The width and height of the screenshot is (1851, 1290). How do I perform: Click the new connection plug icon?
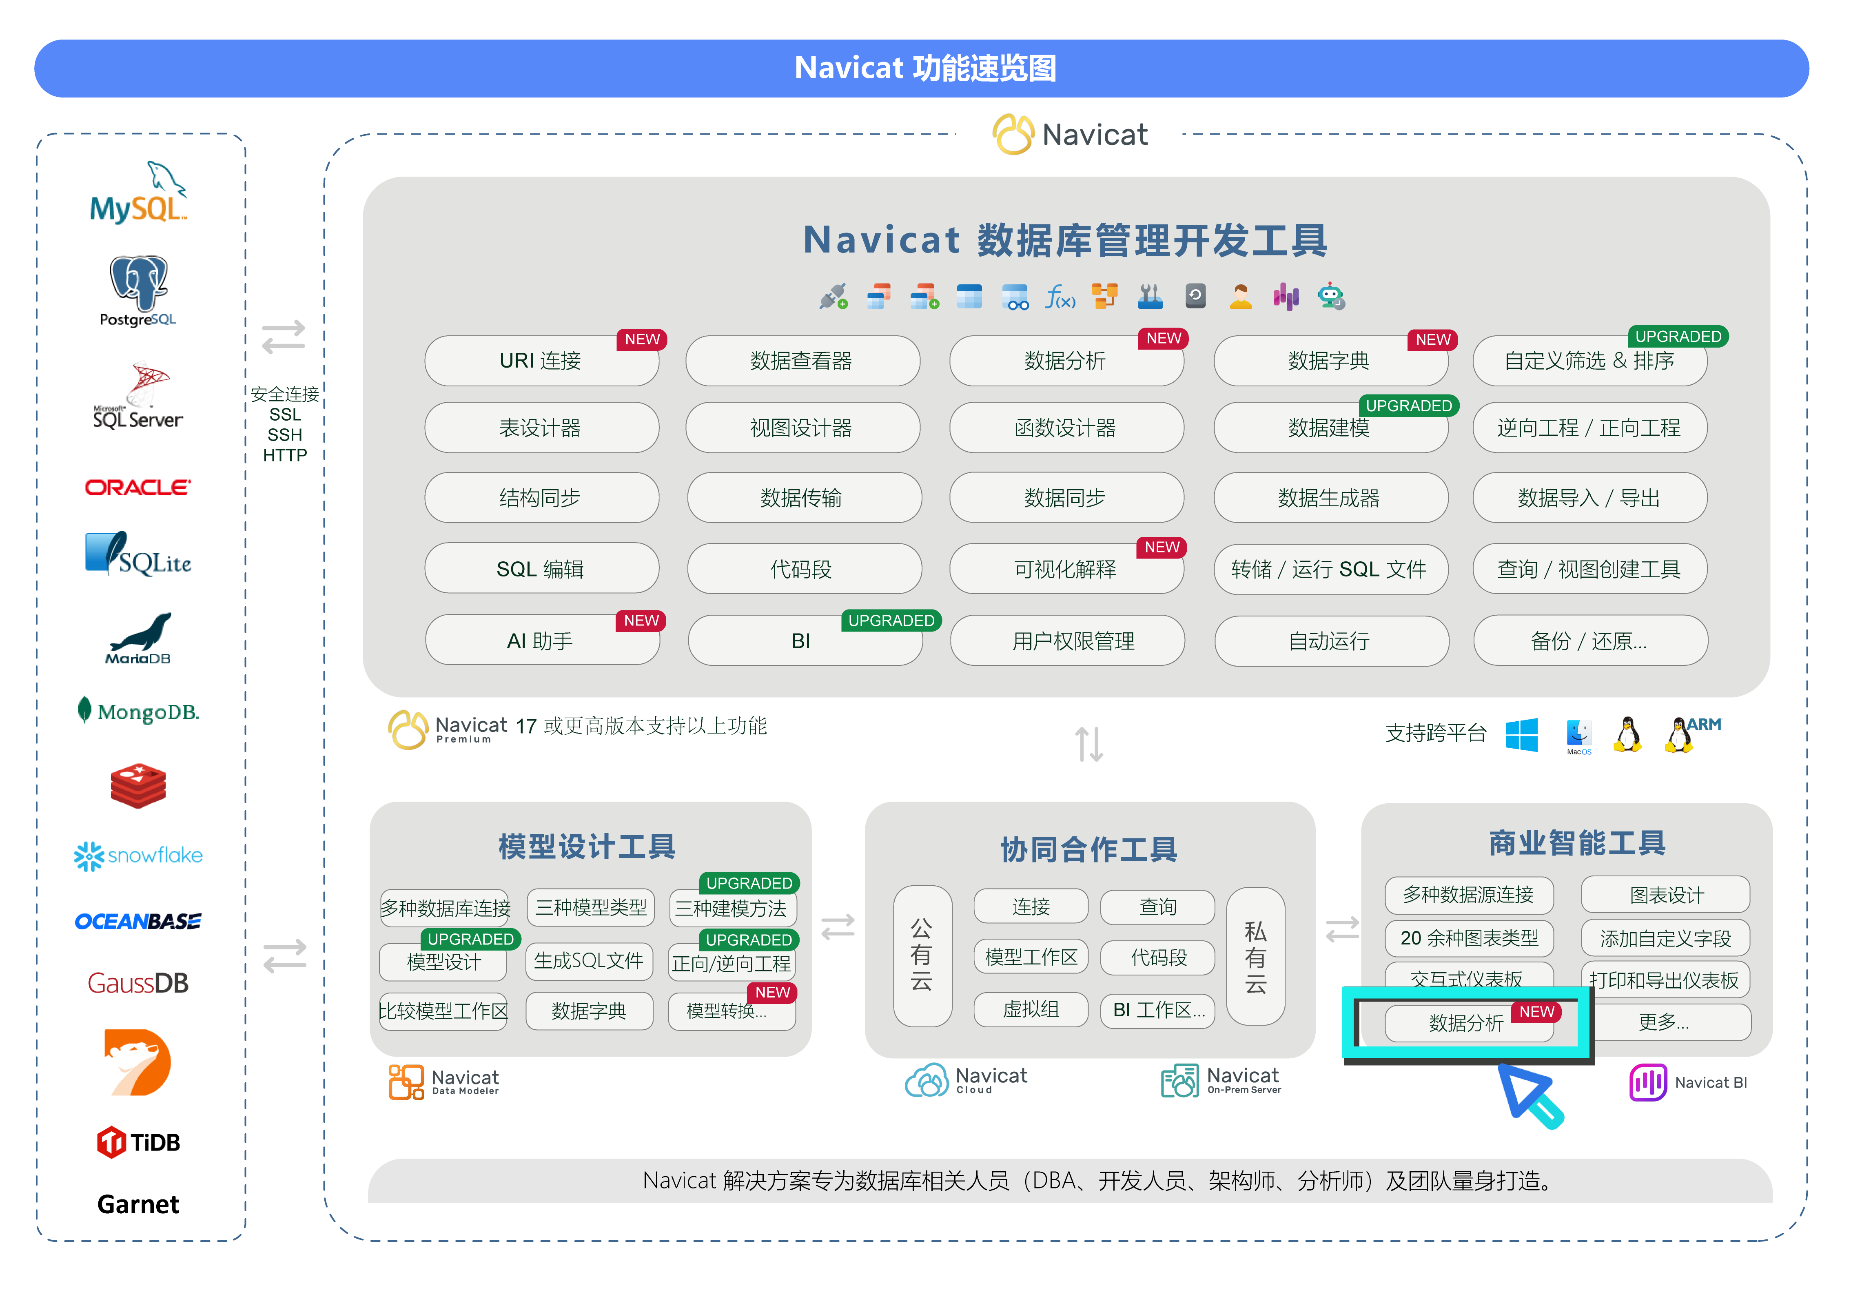[834, 297]
